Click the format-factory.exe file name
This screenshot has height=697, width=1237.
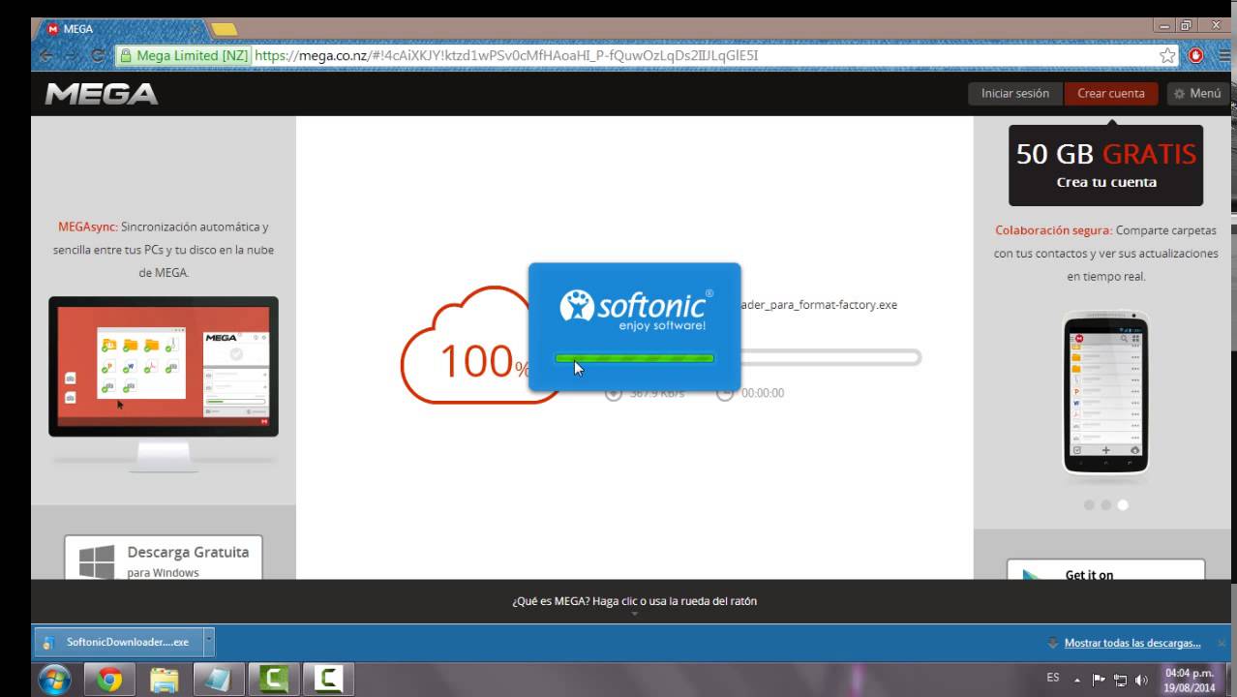tap(819, 304)
